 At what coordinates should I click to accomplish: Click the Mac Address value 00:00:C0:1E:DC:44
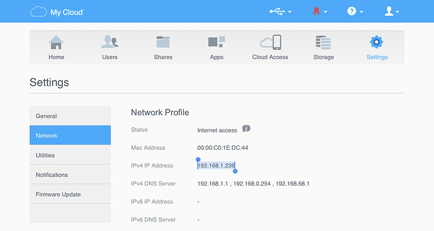coord(223,148)
